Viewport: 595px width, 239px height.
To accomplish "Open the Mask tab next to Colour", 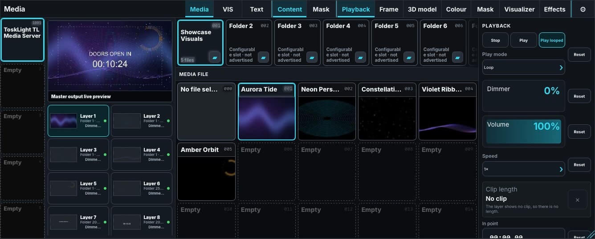I will point(485,9).
